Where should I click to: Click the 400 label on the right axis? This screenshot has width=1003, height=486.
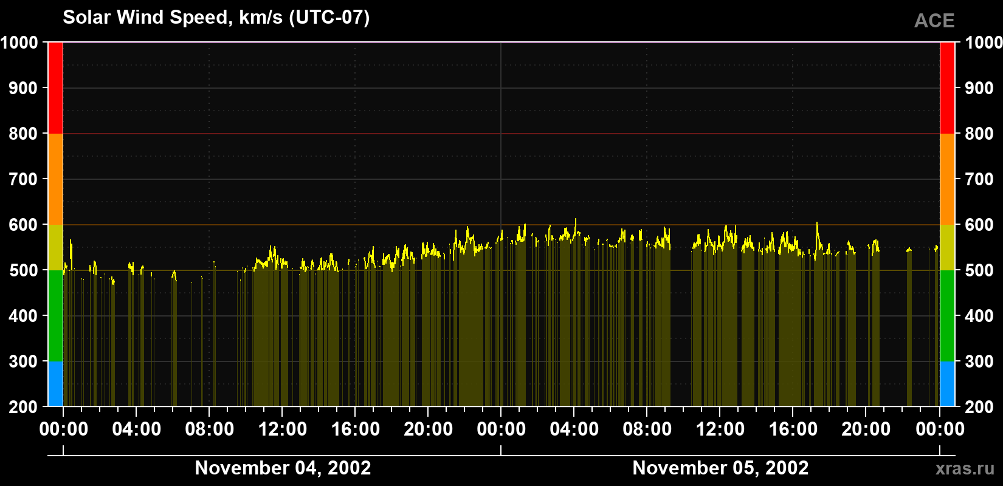pos(979,316)
